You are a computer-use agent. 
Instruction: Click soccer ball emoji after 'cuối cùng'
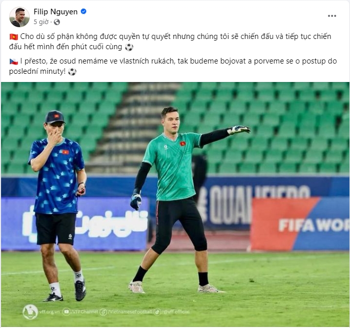(129, 47)
